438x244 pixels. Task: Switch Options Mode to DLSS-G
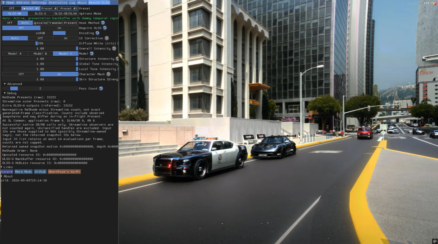[x=40, y=14]
